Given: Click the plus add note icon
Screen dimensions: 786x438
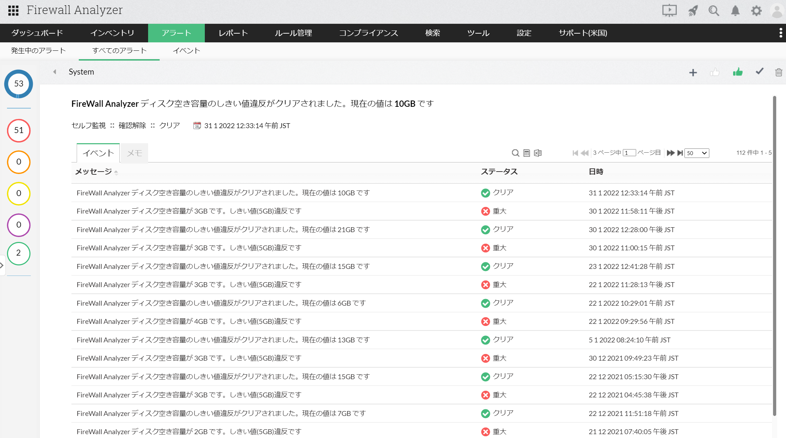Looking at the screenshot, I should pos(693,72).
